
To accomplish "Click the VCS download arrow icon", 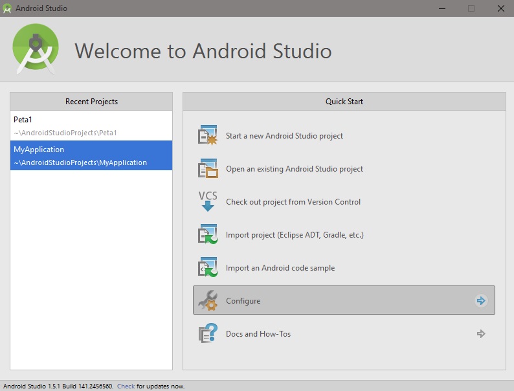I will [x=208, y=201].
